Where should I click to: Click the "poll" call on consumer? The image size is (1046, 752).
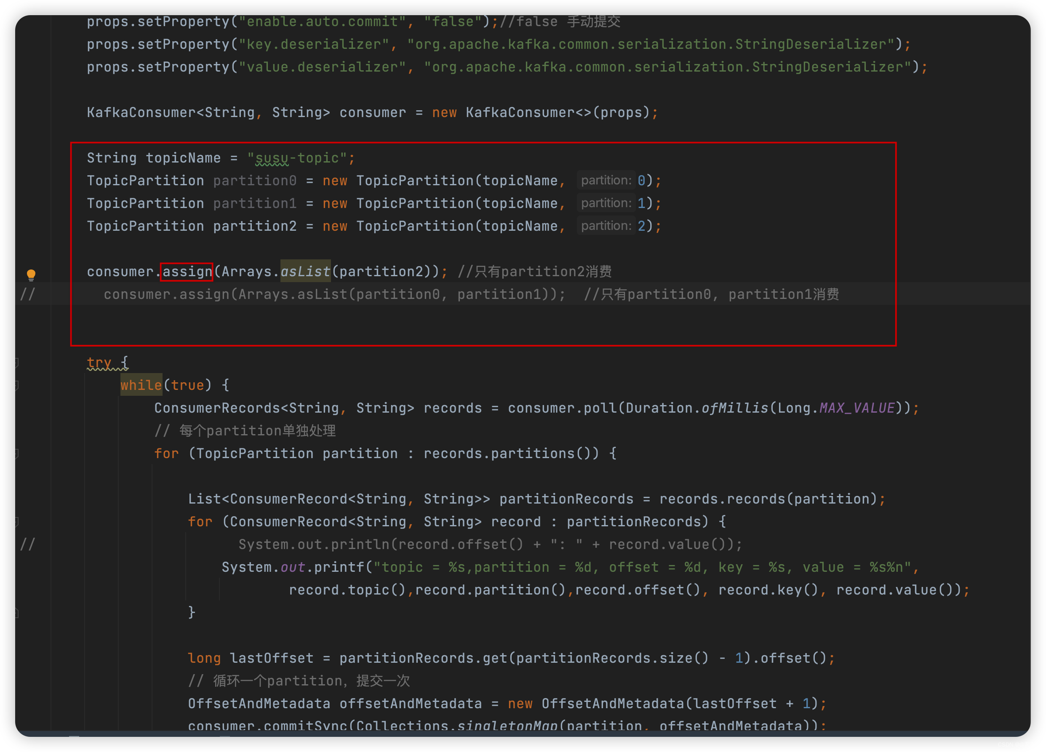[600, 408]
